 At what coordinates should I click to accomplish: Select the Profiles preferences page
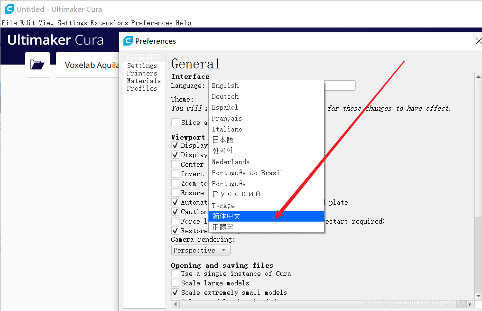point(144,88)
